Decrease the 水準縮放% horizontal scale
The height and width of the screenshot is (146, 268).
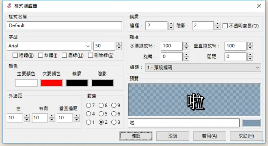coord(186,48)
